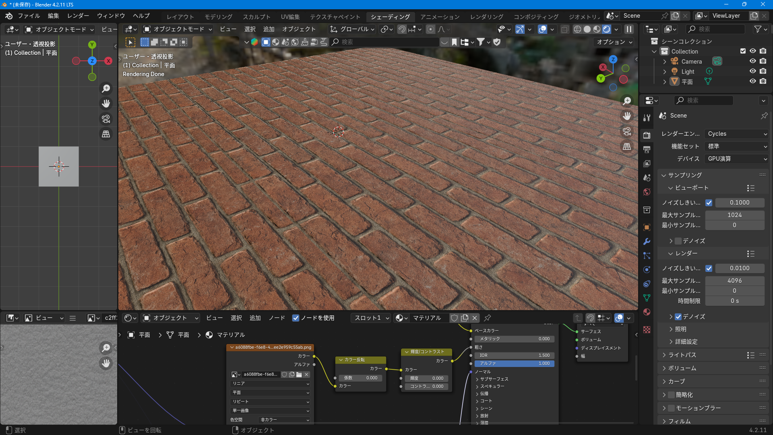
Task: Click 平面 mesh breadcrumb in node editor
Action: pos(179,335)
